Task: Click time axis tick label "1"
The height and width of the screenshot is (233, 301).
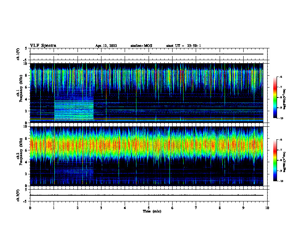Action: tap(54, 208)
